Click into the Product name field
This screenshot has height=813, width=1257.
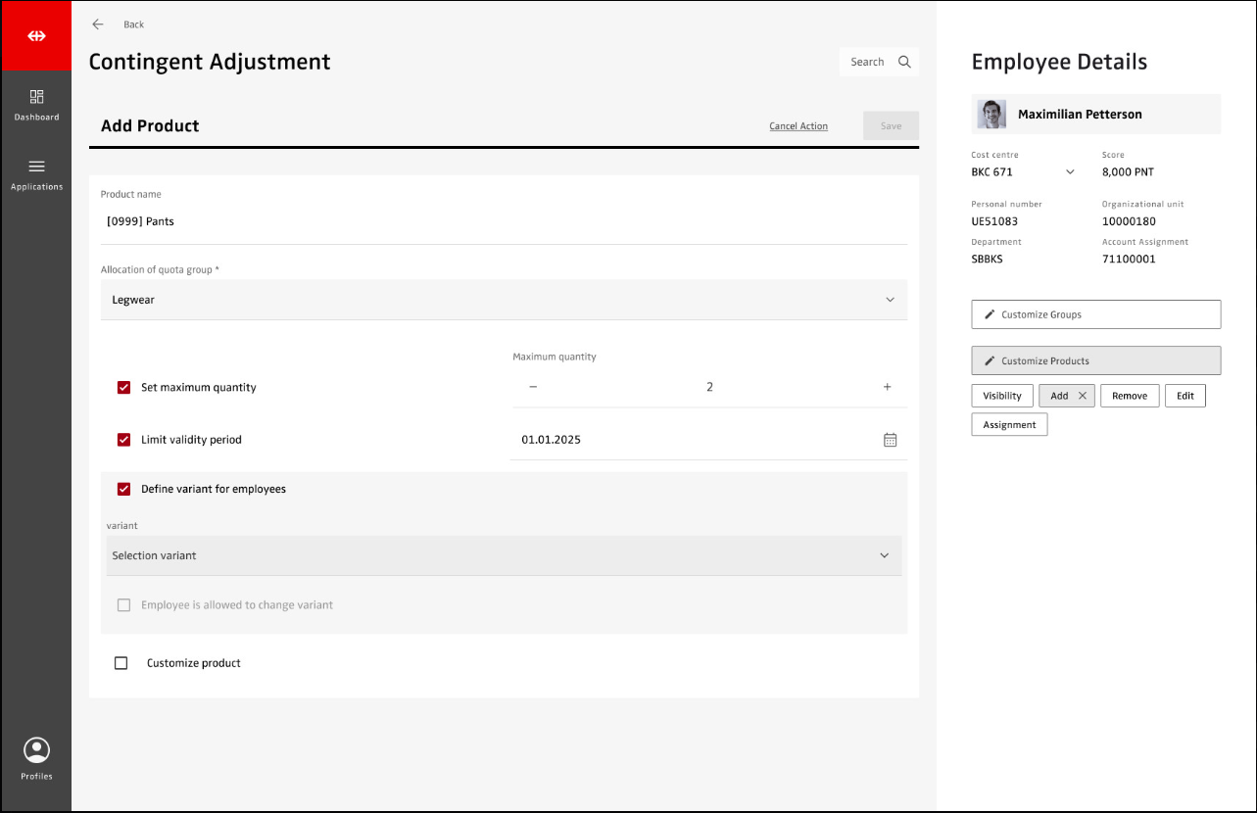click(504, 221)
